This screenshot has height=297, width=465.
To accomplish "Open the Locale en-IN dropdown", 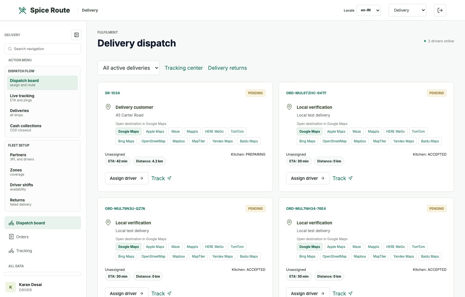I will tap(368, 10).
